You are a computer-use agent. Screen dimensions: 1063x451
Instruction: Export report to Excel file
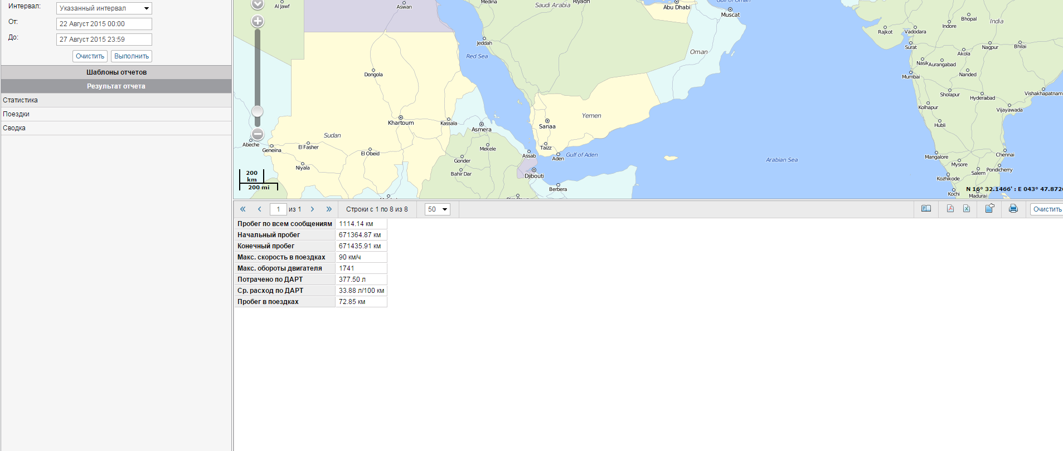click(x=967, y=209)
